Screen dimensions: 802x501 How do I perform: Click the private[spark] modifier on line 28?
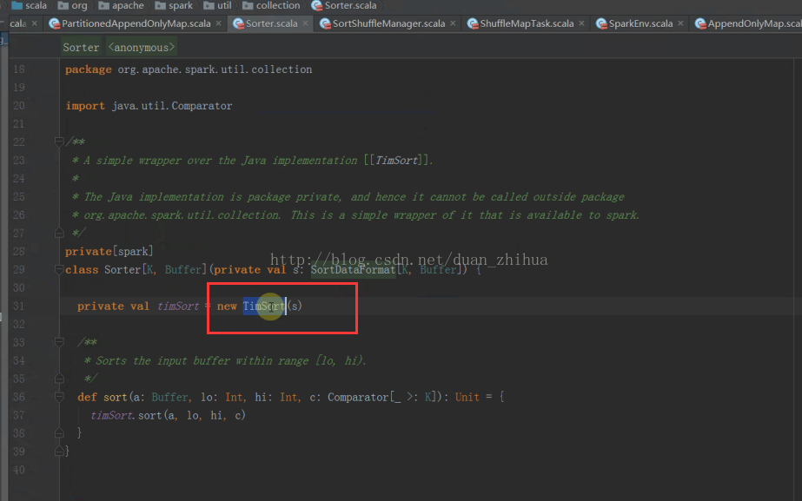(109, 252)
